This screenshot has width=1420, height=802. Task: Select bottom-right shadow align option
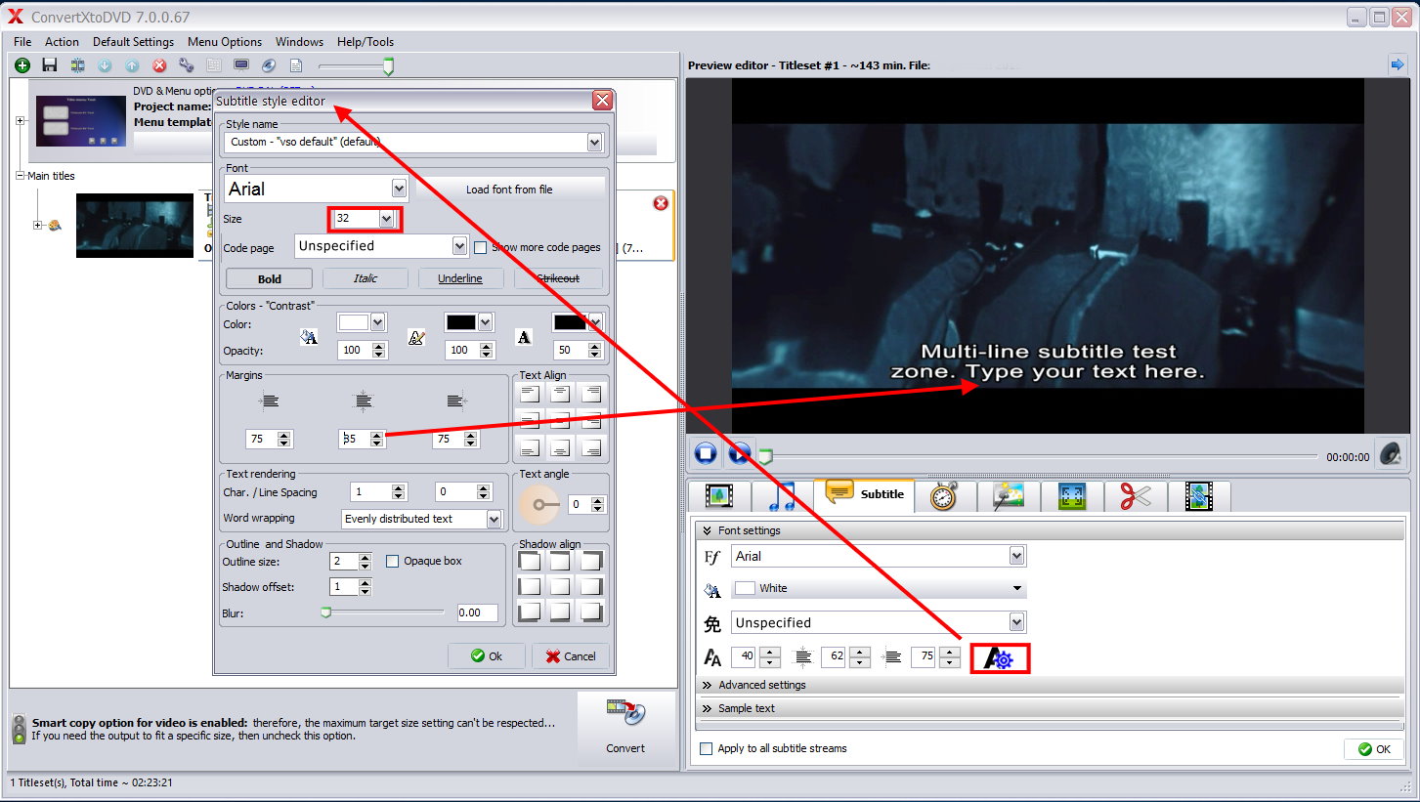tap(590, 612)
